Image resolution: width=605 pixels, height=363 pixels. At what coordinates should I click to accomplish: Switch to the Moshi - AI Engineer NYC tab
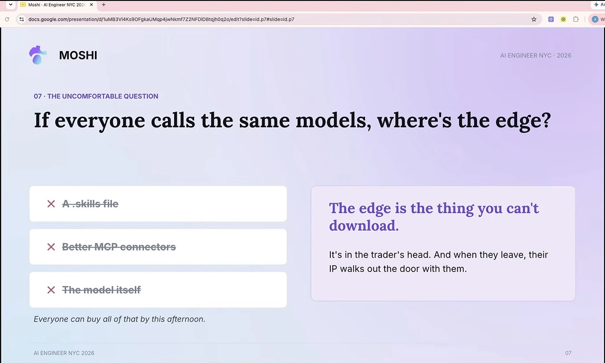click(56, 5)
